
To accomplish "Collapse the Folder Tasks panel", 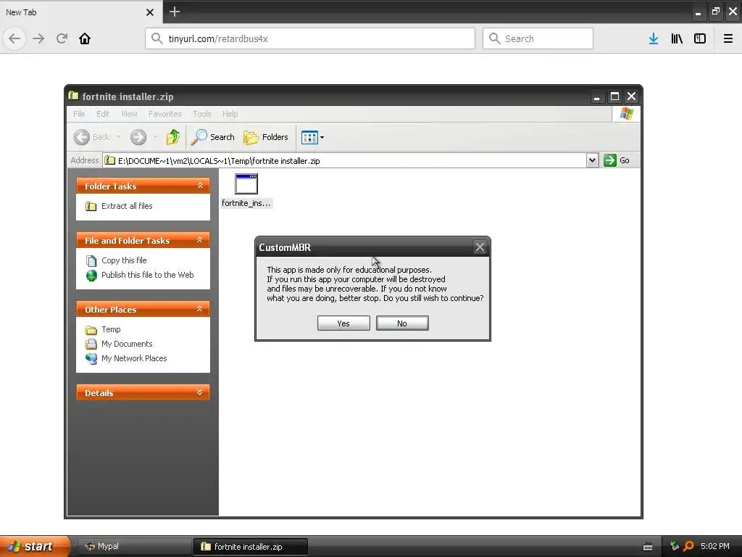I will coord(200,186).
